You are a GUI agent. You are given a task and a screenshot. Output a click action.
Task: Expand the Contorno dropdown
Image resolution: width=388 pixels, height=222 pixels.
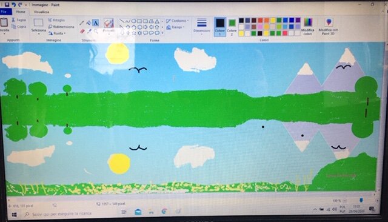pyautogui.click(x=177, y=21)
